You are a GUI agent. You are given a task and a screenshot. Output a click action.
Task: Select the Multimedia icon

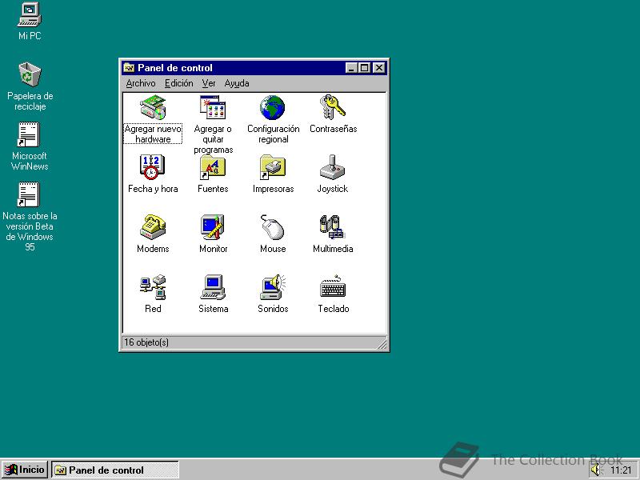pyautogui.click(x=333, y=227)
